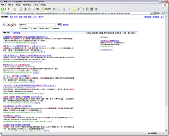The image size is (169, 136).
Task: Click the page icon in the address bar
Action: click(x=8, y=13)
